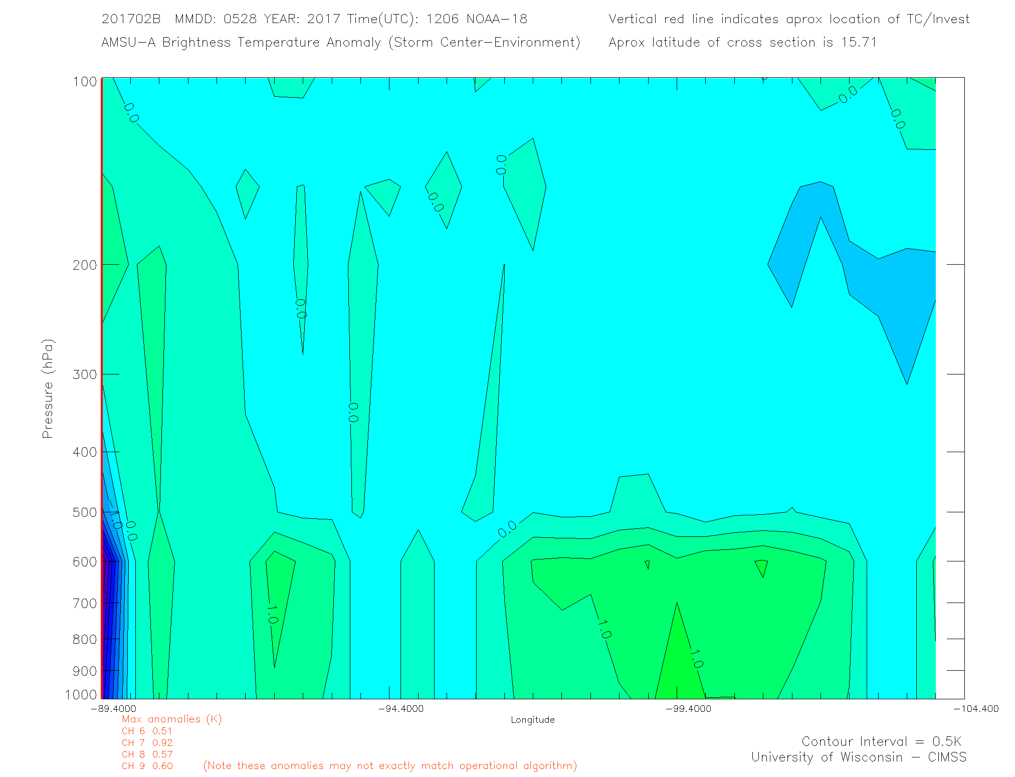This screenshot has height=777, width=1015.
Task: Click the -89.4000 longitude tick label
Action: point(113,709)
